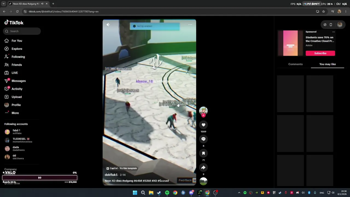
Task: Open the #64bit hashtag
Action: click(138, 181)
